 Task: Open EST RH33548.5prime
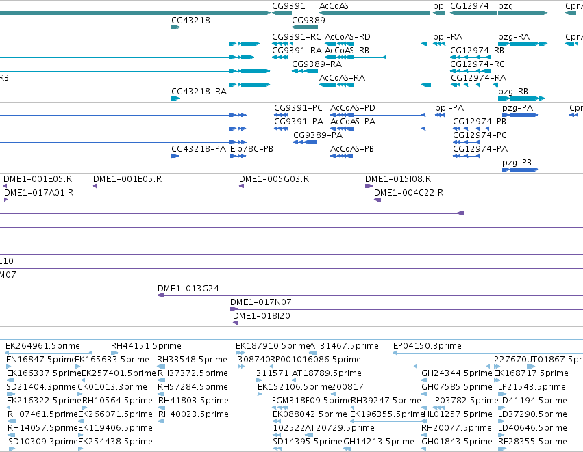click(x=192, y=360)
